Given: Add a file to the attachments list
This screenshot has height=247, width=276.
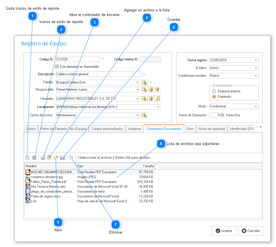Looking at the screenshot, I should (x=49, y=157).
